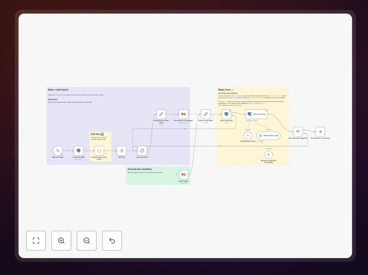
Task: Select the Manual Trigger node
Action: click(58, 151)
